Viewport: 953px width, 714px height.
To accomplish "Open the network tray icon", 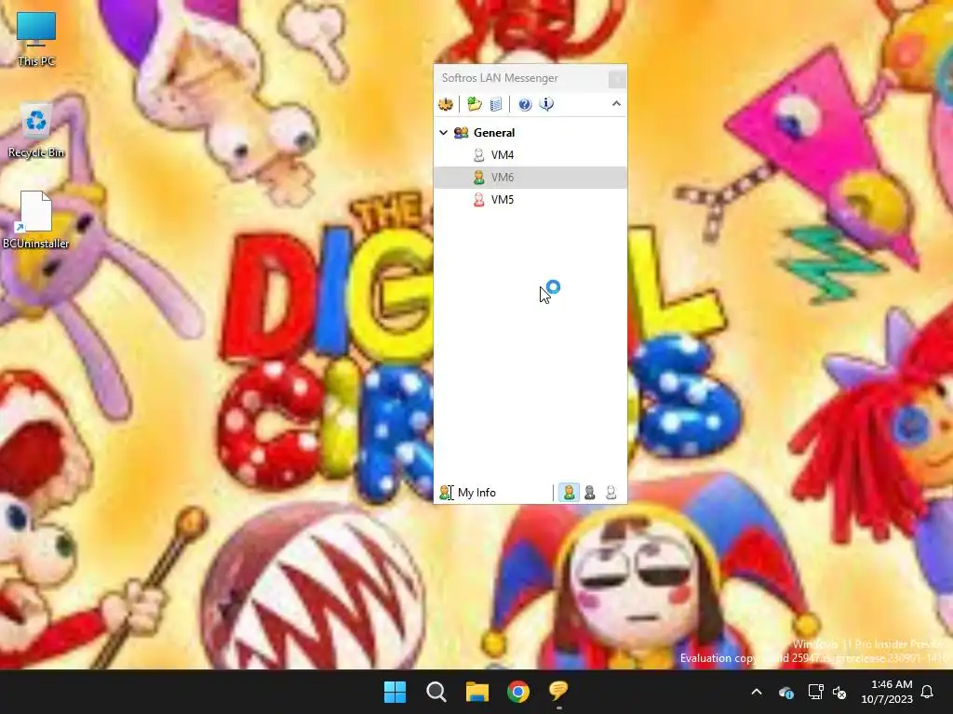I will 815,692.
